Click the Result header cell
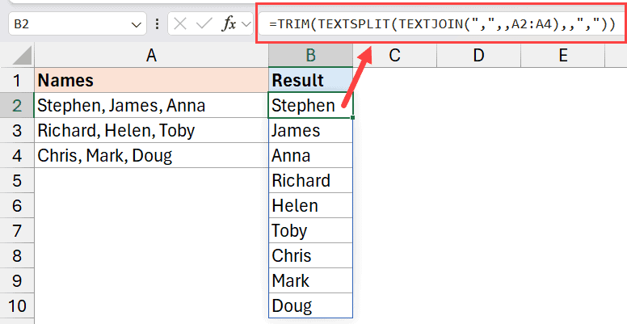The image size is (627, 324). click(310, 81)
